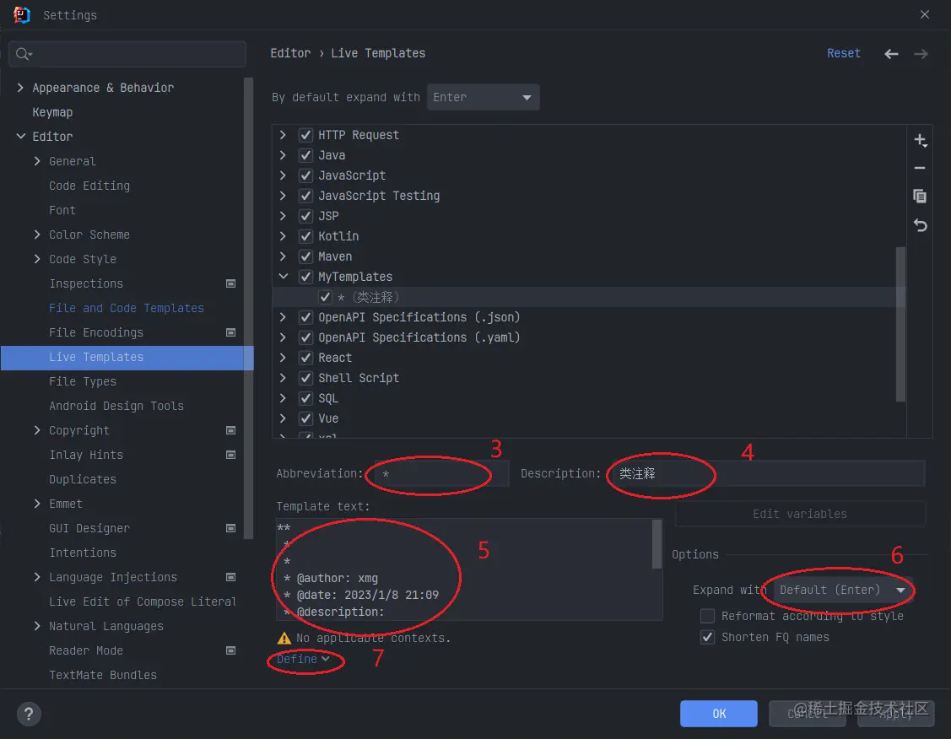Image resolution: width=951 pixels, height=739 pixels.
Task: Click the Reset link
Action: [x=844, y=53]
